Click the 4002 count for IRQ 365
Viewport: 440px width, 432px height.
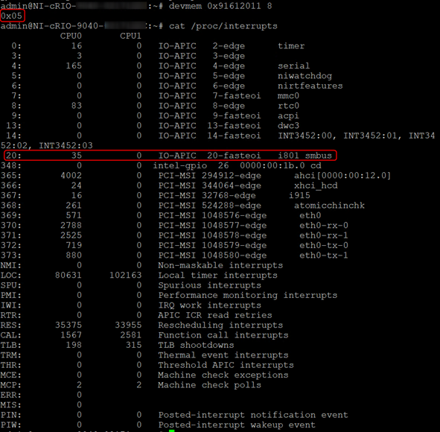71,176
